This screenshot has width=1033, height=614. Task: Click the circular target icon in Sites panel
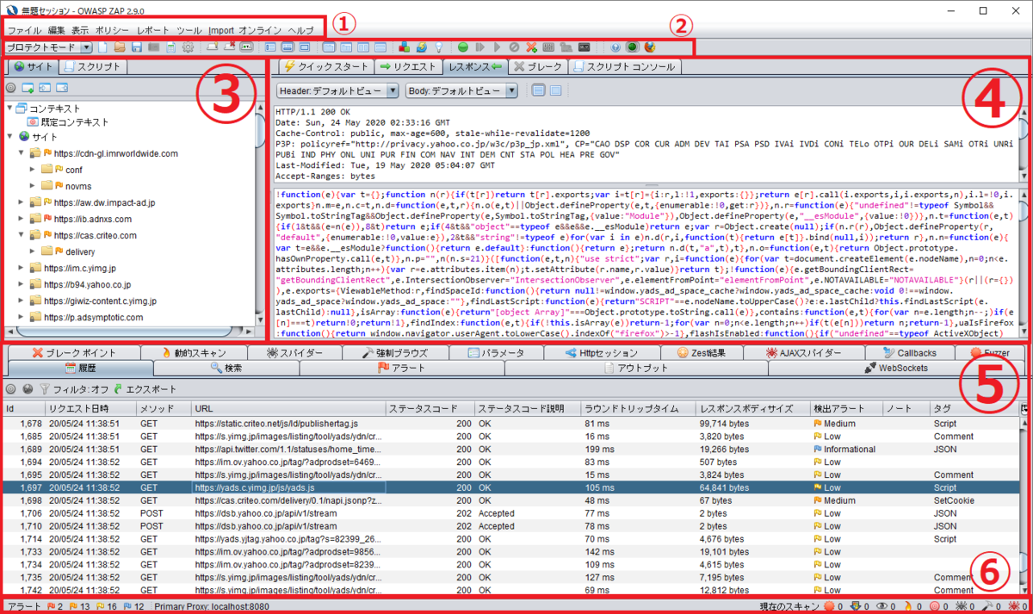click(11, 88)
